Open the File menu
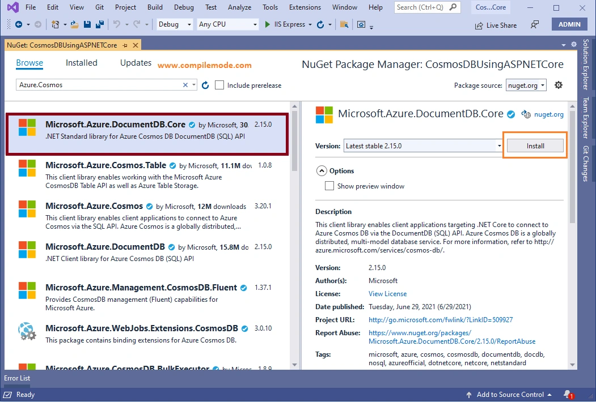This screenshot has width=596, height=402. pos(31,7)
